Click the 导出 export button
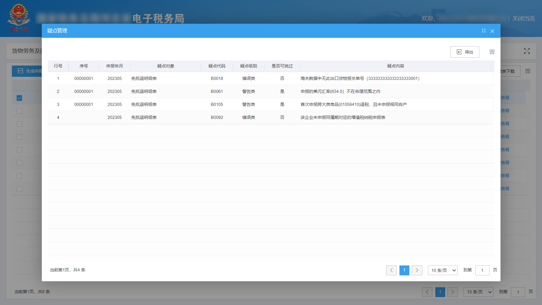This screenshot has width=542, height=305. click(465, 52)
